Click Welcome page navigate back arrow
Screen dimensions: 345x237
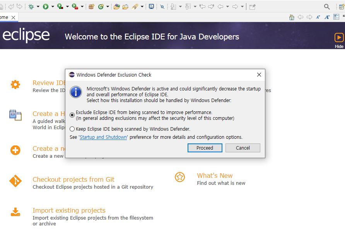point(301,17)
